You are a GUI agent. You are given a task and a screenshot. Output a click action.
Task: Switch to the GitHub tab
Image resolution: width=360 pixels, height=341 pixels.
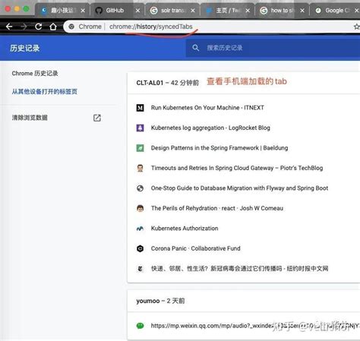point(116,11)
